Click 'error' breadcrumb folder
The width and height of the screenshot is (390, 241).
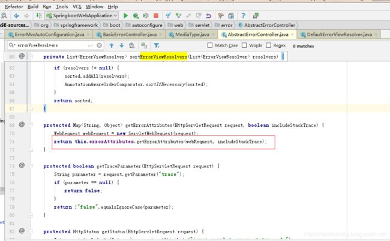click(x=224, y=25)
